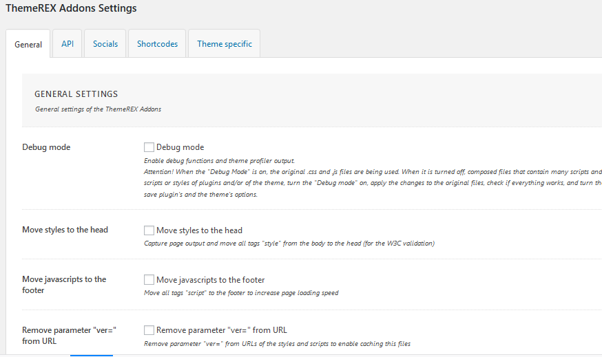
Task: Enable the Debug mode checkbox
Action: point(149,147)
